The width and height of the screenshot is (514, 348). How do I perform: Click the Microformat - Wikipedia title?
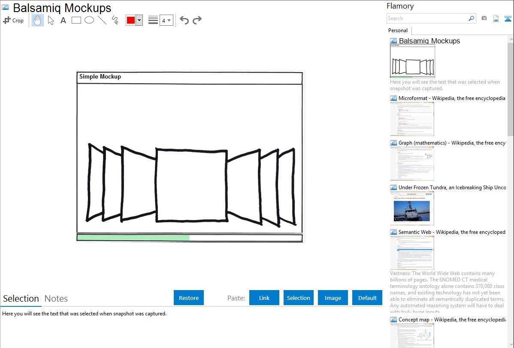452,98
